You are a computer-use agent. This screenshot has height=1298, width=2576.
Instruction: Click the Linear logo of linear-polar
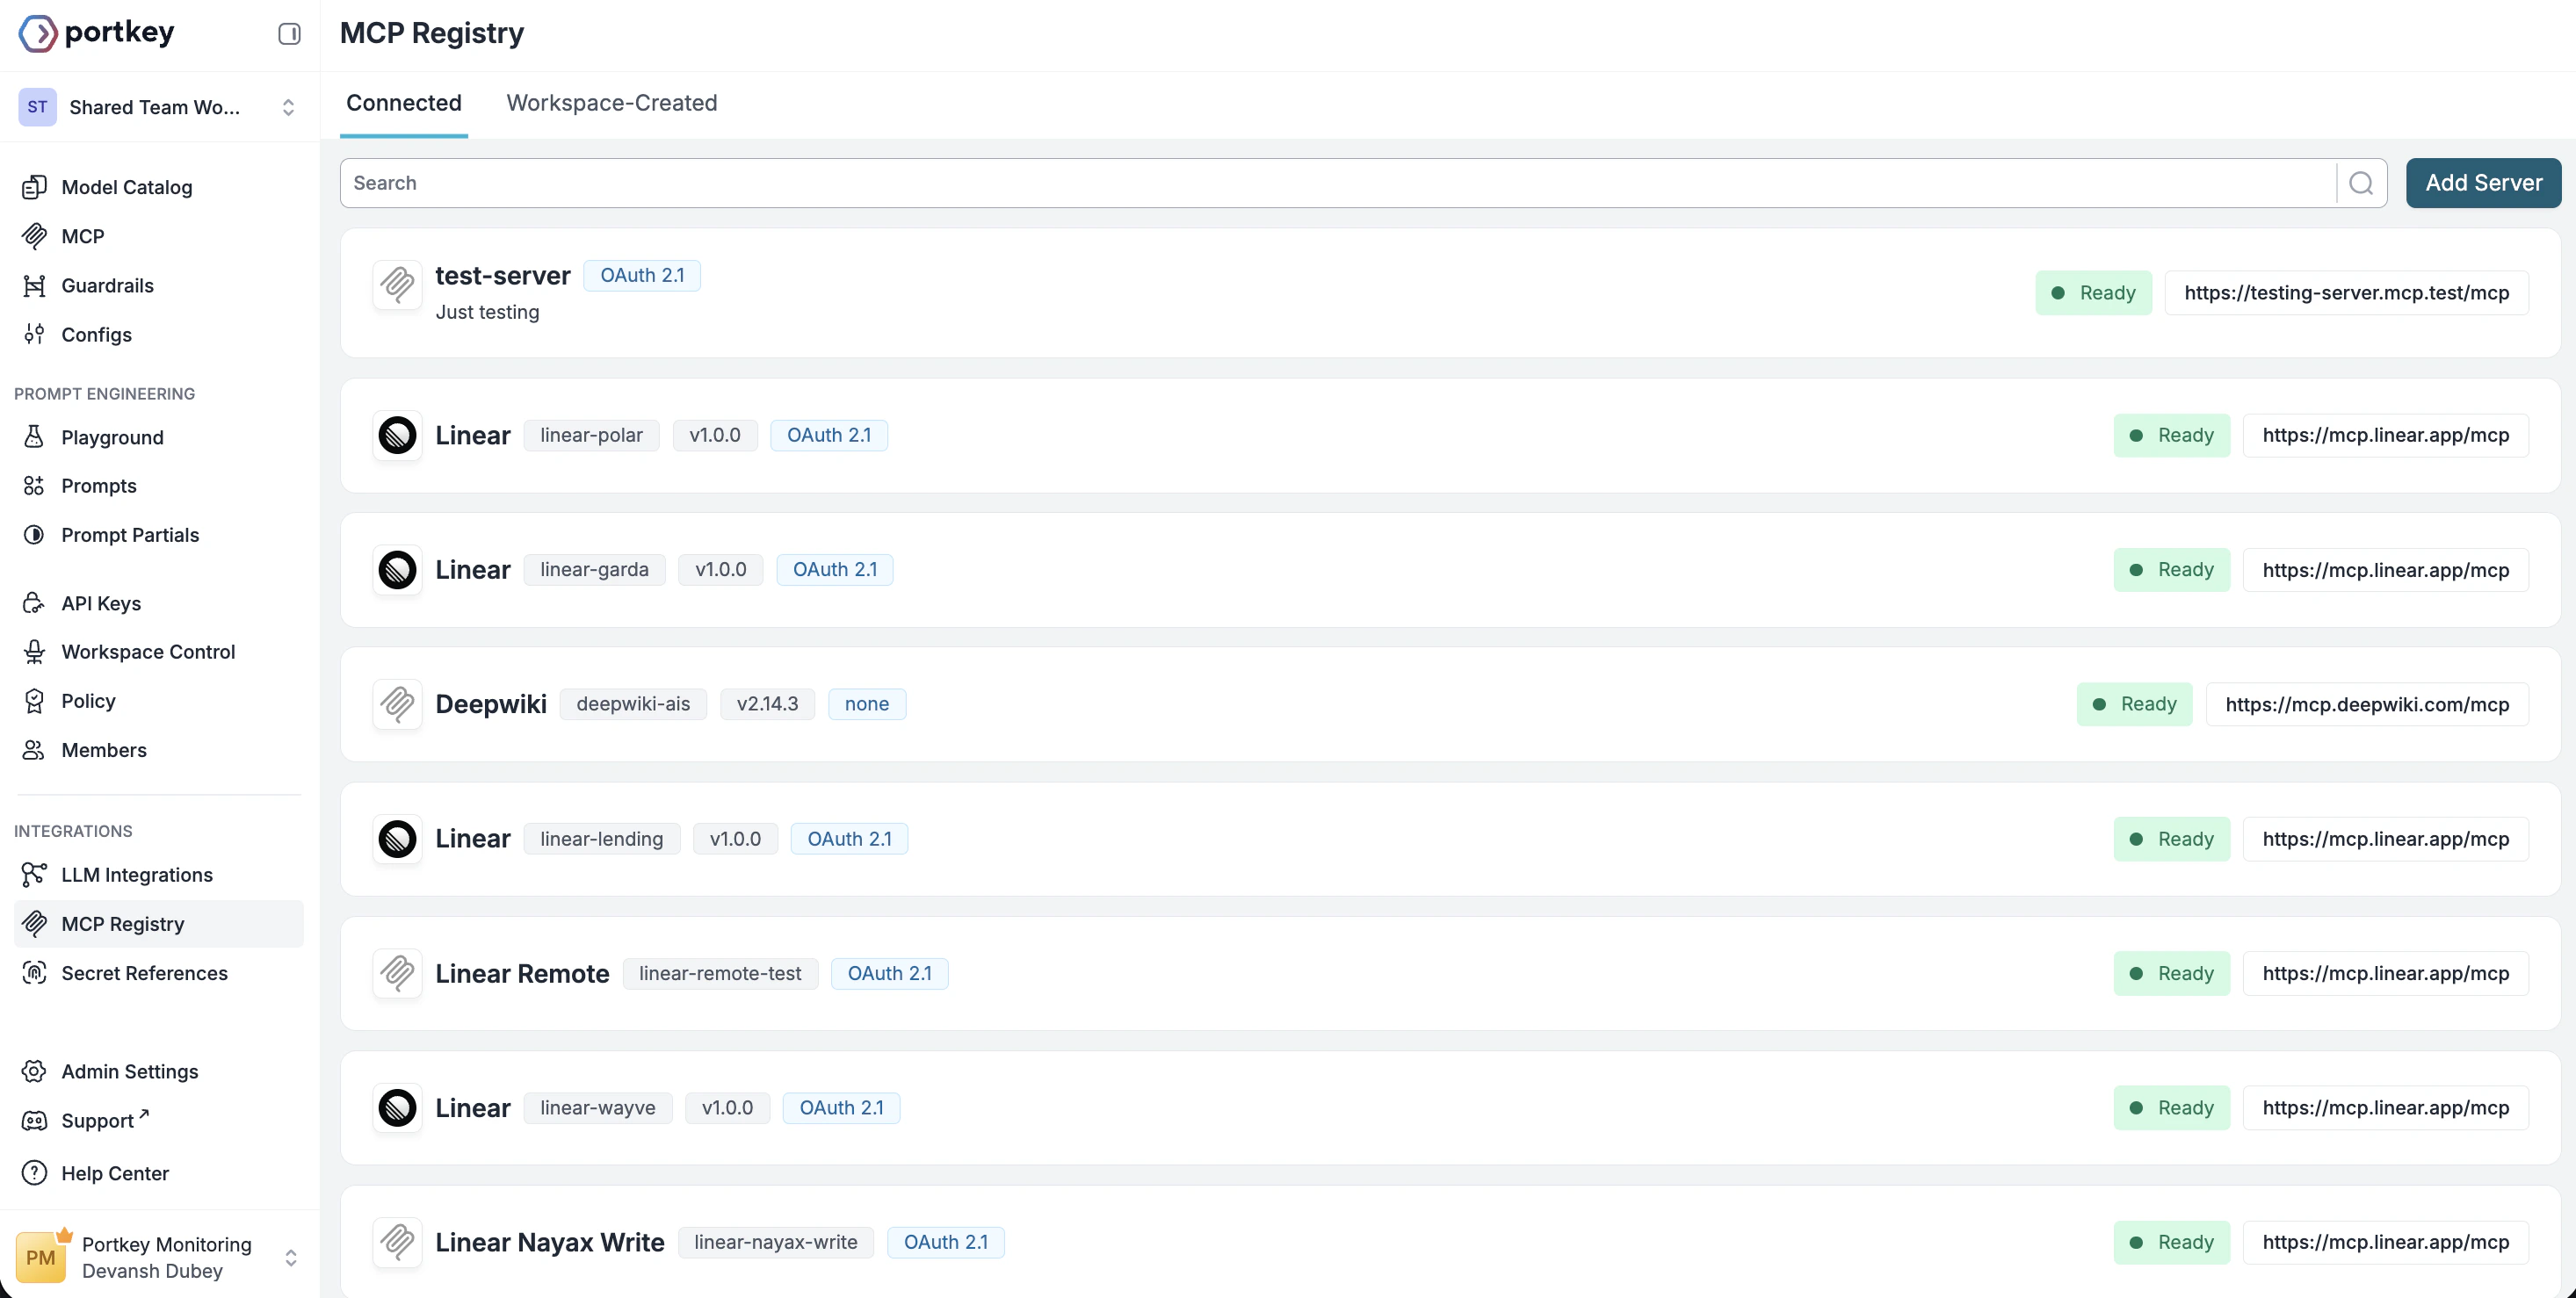[x=397, y=435]
